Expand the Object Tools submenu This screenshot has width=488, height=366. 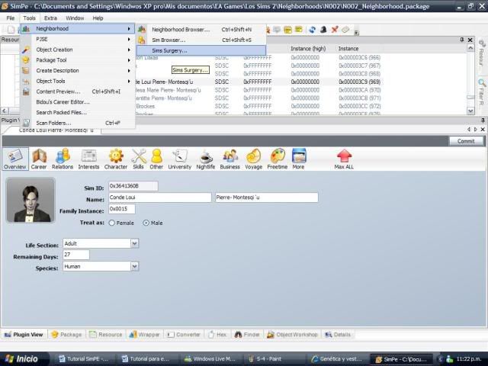[78, 82]
